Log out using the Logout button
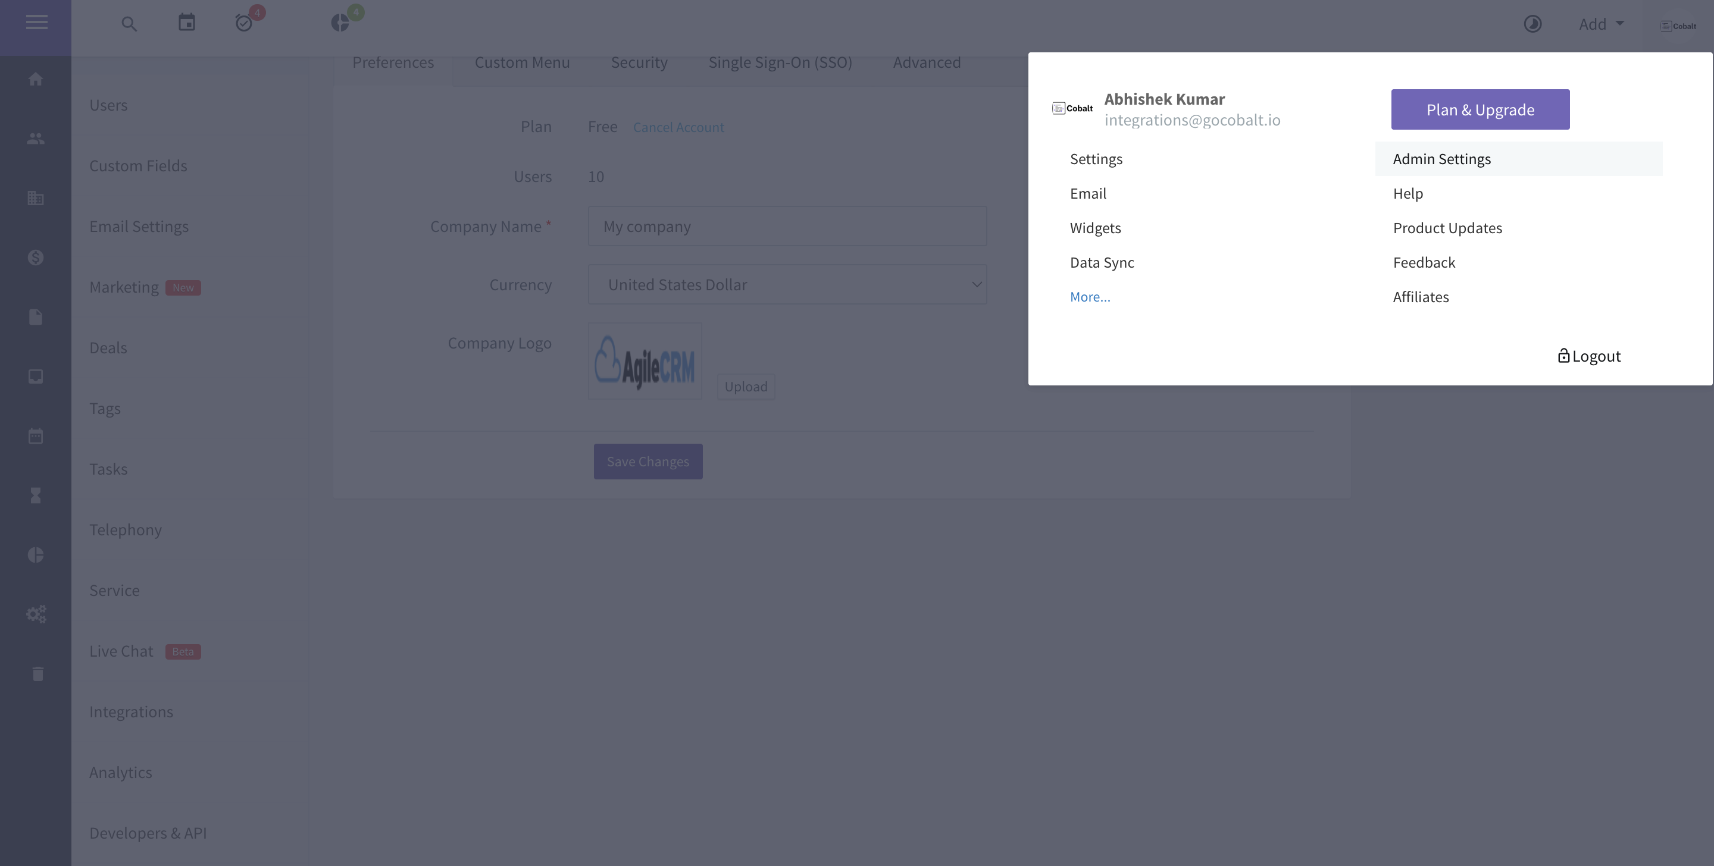1714x866 pixels. (x=1589, y=356)
